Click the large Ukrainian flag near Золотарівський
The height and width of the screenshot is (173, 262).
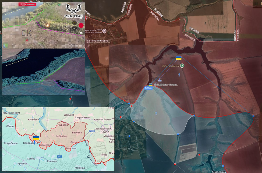pyautogui.click(x=179, y=58)
